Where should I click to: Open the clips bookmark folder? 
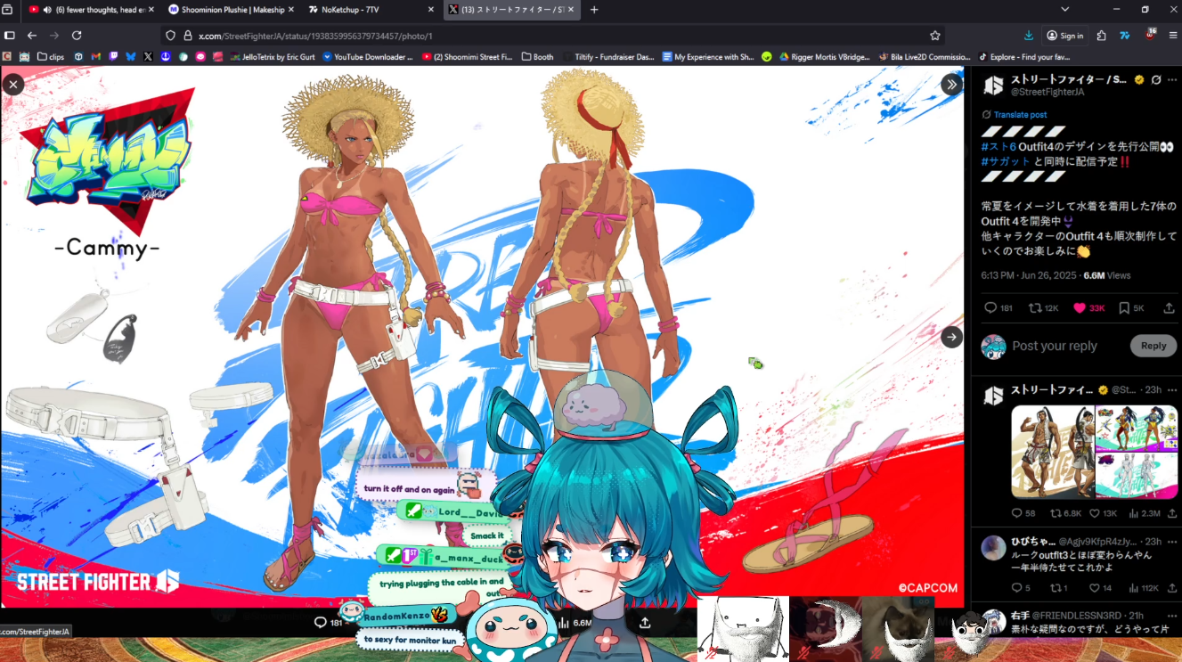[51, 57]
